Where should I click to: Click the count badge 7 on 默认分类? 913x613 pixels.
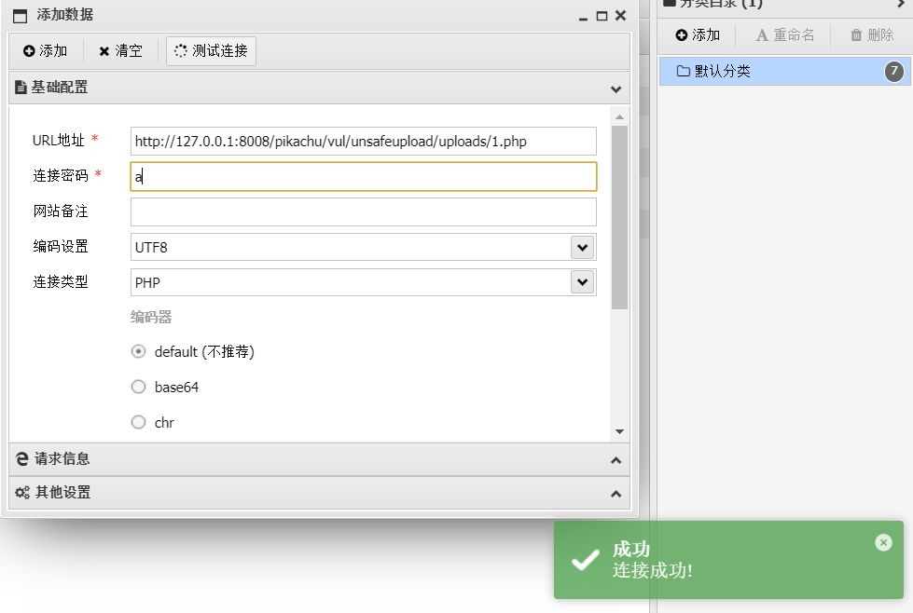894,72
